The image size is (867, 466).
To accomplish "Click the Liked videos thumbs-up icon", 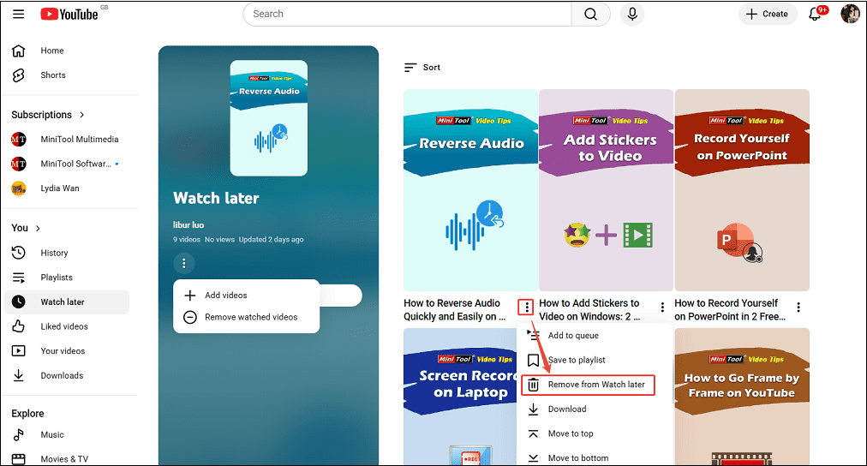I will point(18,326).
